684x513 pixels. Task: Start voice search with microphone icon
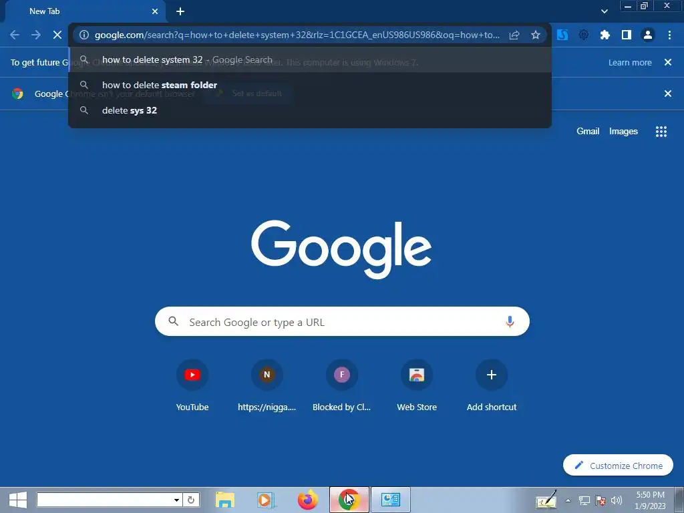click(x=510, y=322)
